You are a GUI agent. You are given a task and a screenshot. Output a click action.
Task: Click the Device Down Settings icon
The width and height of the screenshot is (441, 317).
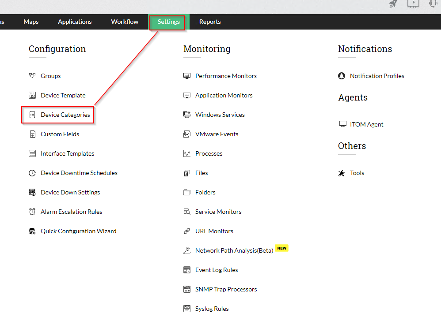(32, 192)
